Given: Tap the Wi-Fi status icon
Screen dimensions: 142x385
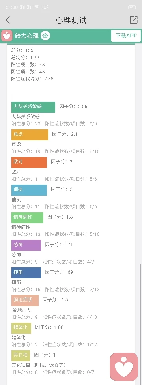Looking at the screenshot, I should [x=37, y=7].
